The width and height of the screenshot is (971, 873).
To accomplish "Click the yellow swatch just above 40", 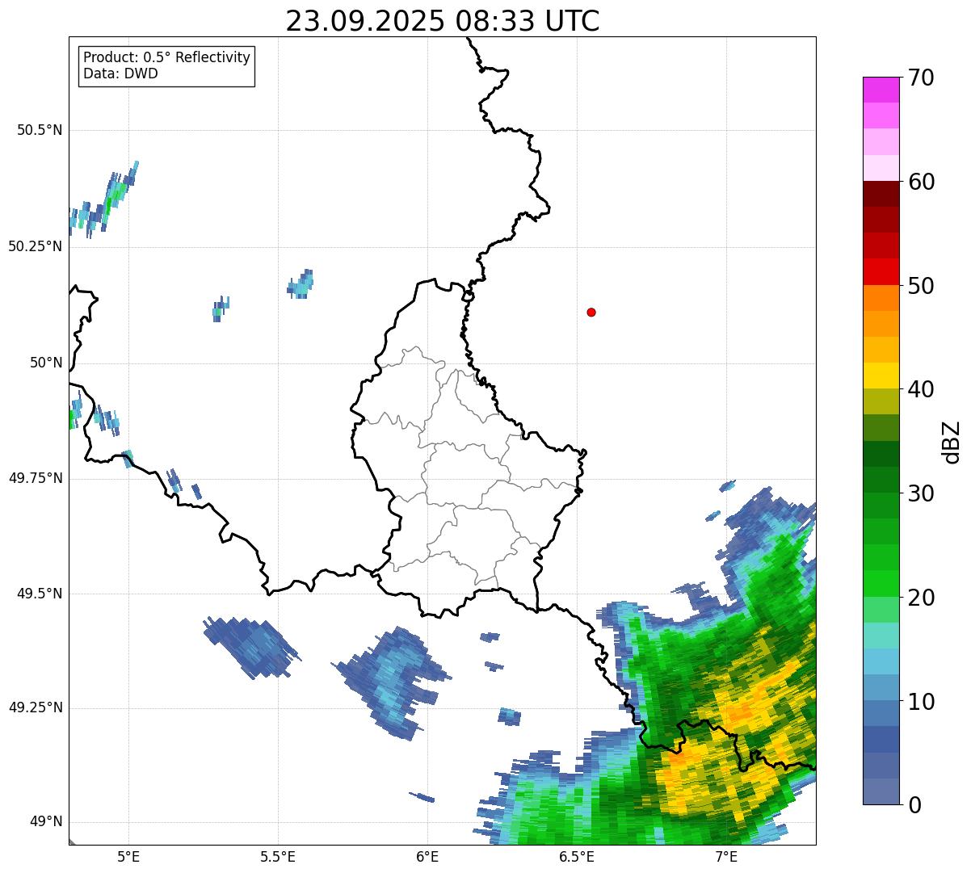I will 881,376.
